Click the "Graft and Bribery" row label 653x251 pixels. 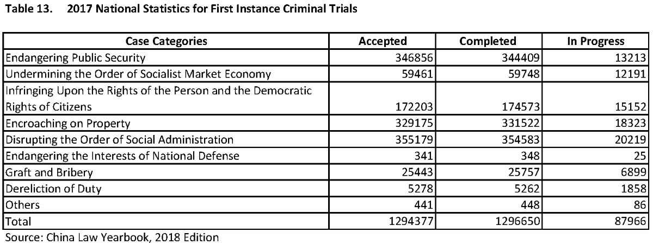pos(49,173)
